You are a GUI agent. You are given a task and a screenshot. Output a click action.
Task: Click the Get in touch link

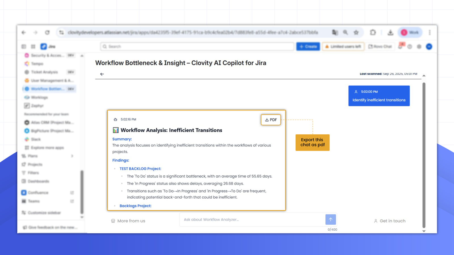pos(390,221)
